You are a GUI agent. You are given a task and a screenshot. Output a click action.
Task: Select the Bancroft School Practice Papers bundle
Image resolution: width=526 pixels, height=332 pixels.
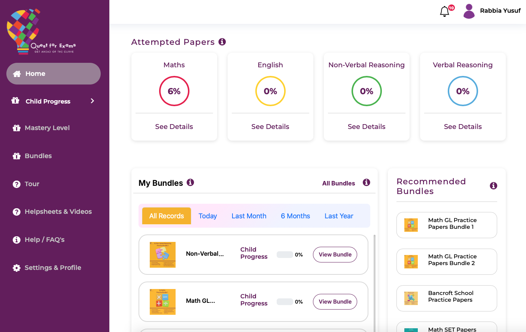pos(447,298)
